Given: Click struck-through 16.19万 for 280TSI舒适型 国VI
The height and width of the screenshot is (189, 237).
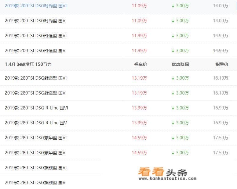Looking at the screenshot, I should (221, 78).
